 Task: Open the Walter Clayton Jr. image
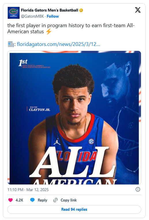(74, 118)
